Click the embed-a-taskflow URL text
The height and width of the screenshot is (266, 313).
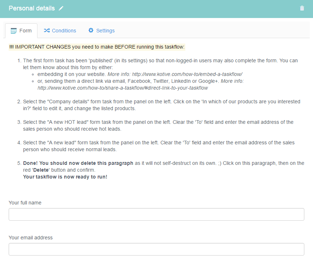[187, 74]
